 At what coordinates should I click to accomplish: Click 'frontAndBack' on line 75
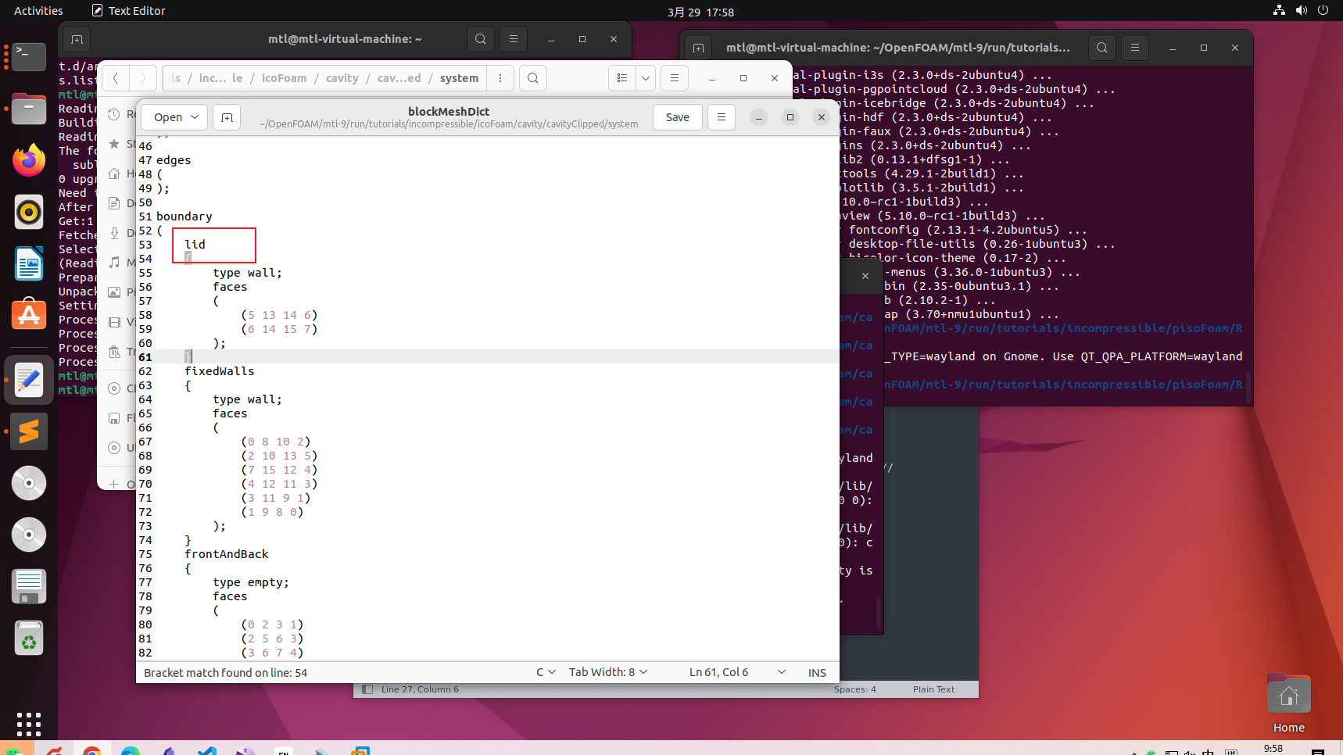coord(227,554)
